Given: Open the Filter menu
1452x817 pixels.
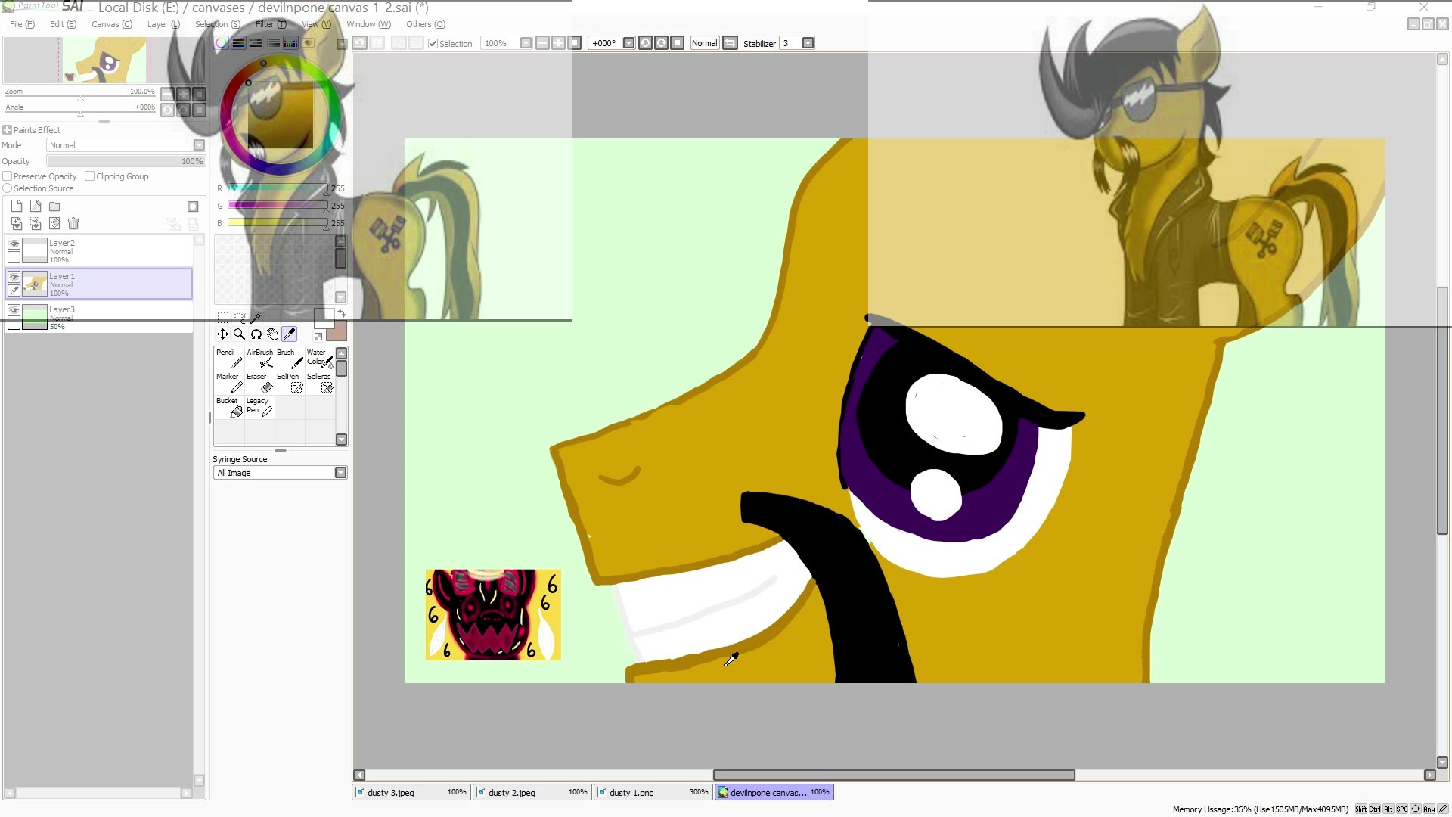Looking at the screenshot, I should (x=271, y=24).
